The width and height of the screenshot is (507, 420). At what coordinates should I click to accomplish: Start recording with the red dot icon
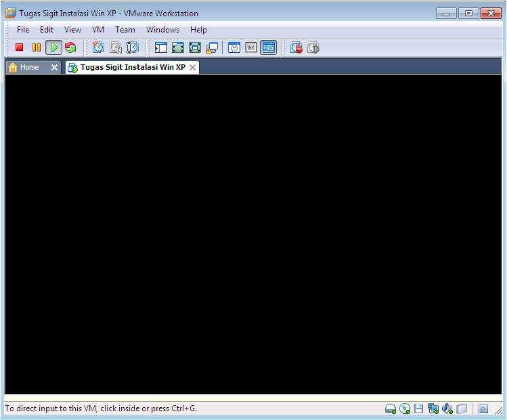point(296,47)
